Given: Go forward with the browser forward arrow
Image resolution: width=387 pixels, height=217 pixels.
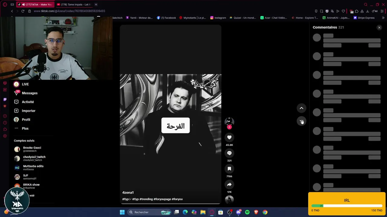Looking at the screenshot, I should pyautogui.click(x=17, y=11).
